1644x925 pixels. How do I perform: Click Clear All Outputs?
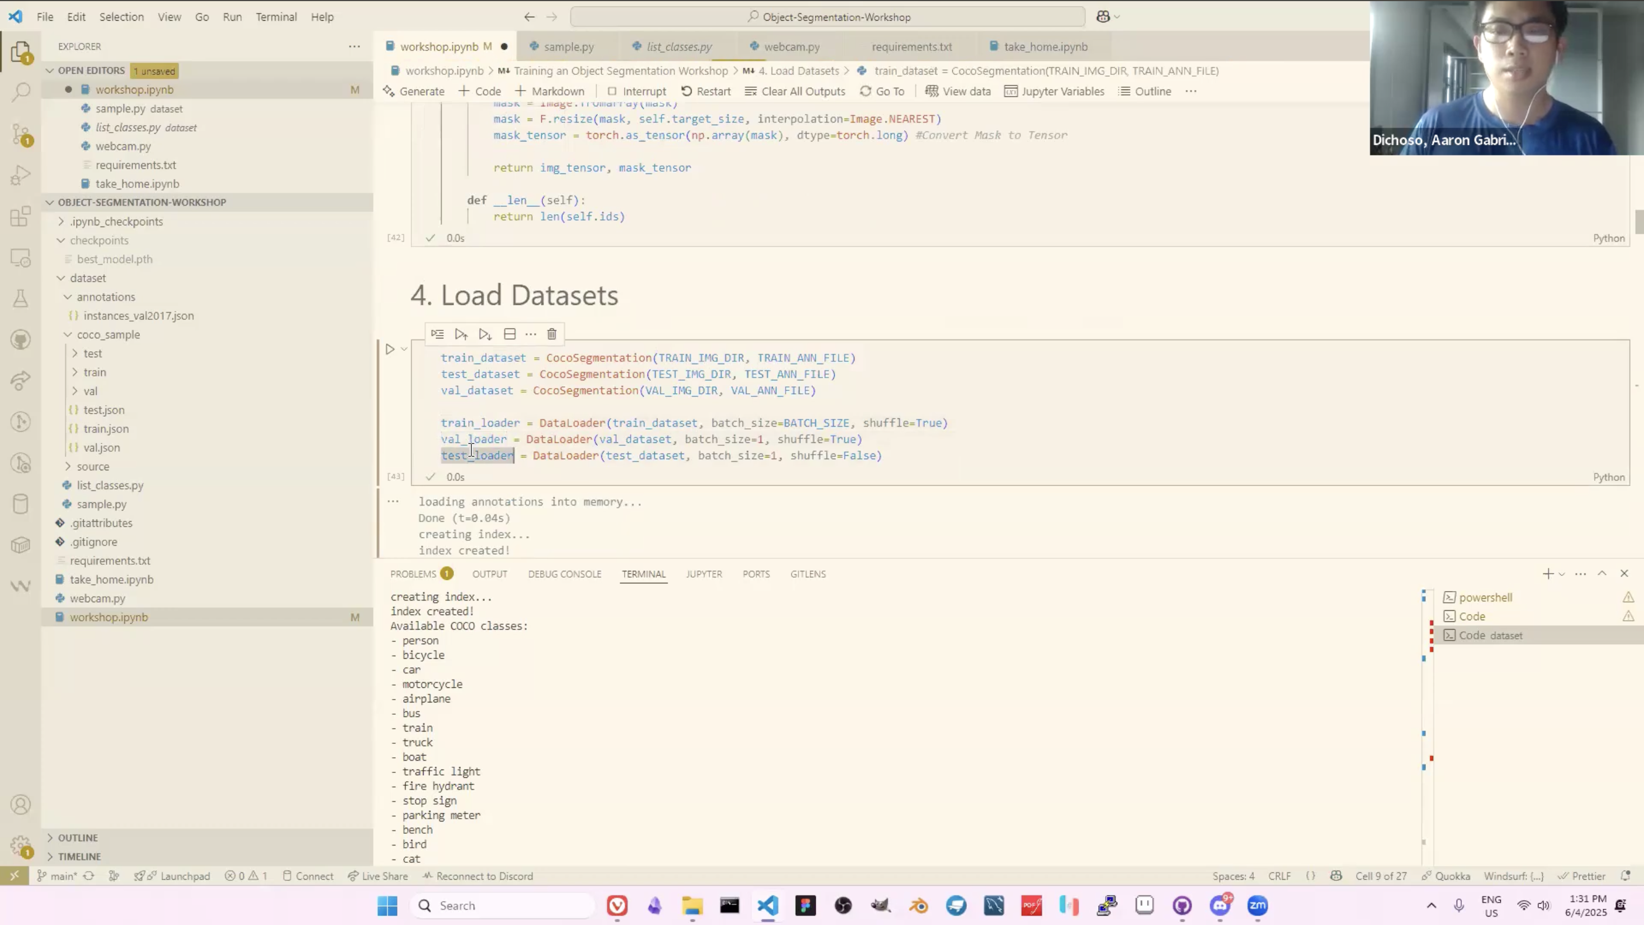tap(795, 91)
